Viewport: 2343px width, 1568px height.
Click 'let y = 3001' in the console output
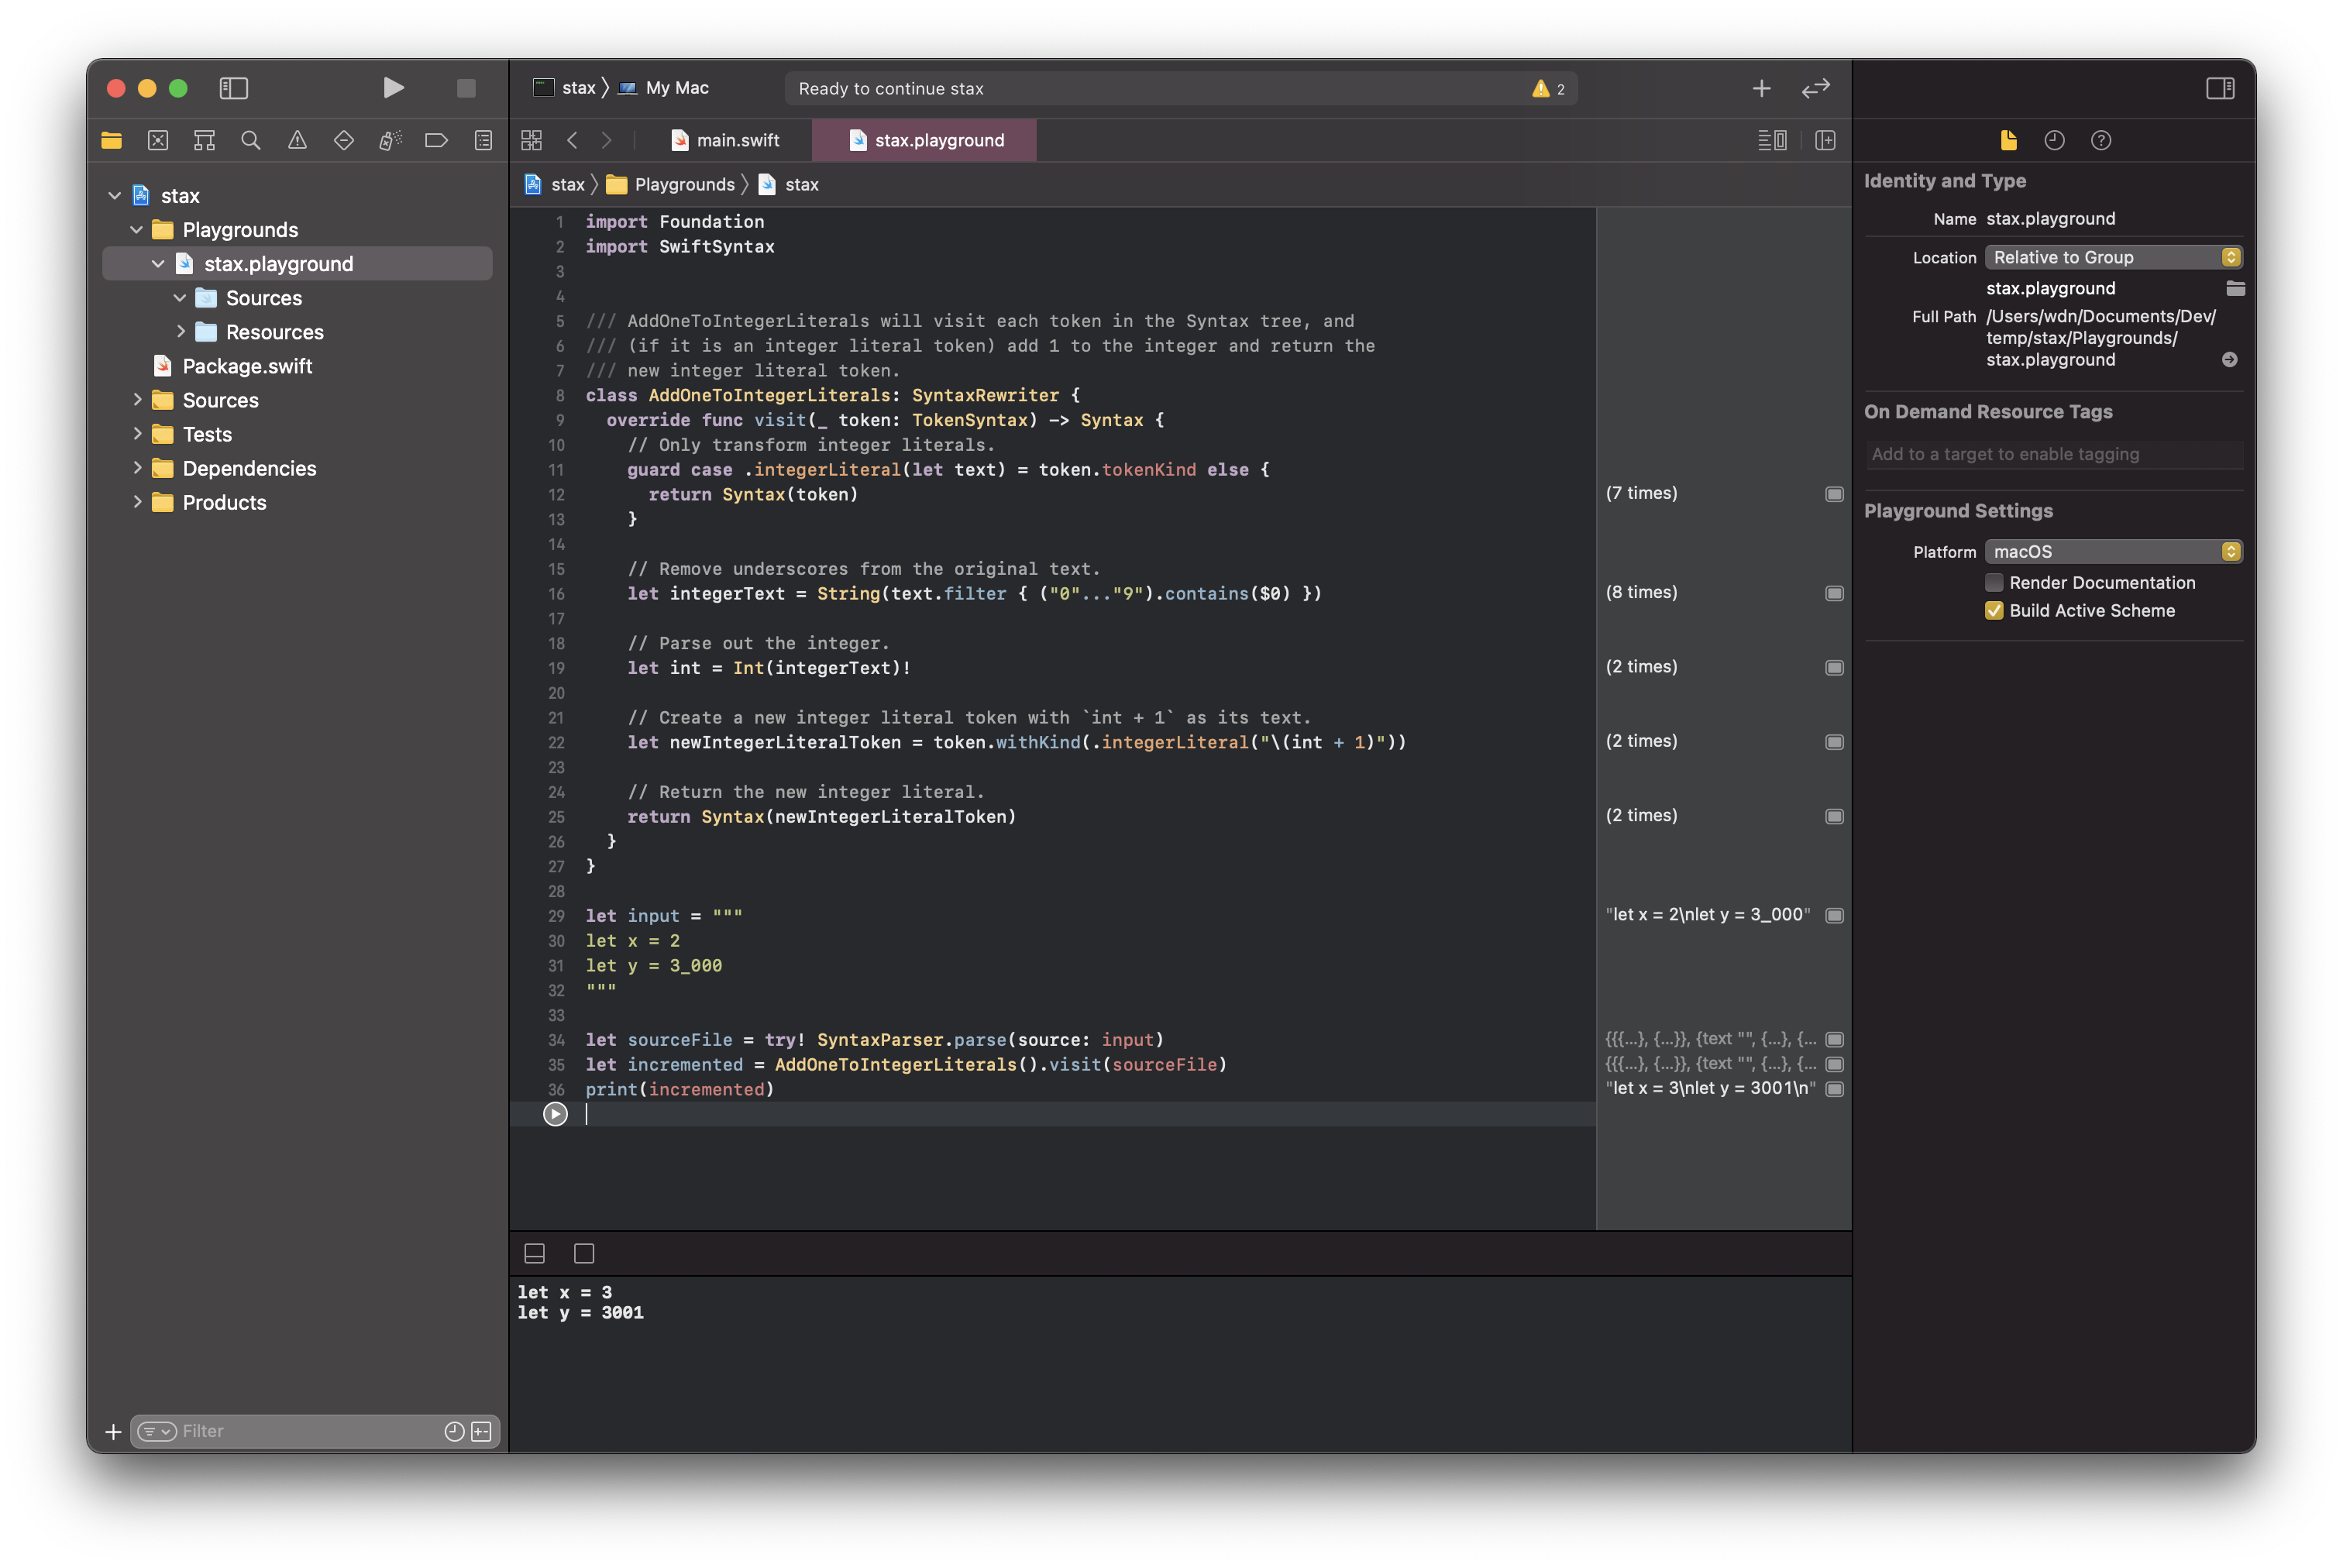coord(580,1313)
